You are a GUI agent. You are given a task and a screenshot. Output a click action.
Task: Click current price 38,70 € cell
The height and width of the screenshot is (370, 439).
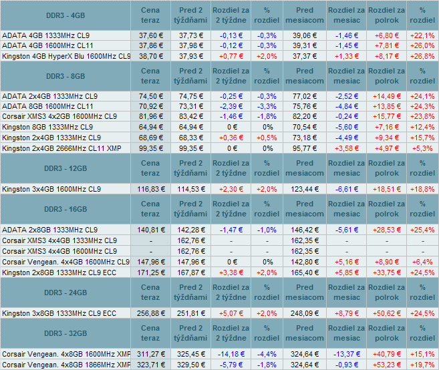tap(151, 56)
